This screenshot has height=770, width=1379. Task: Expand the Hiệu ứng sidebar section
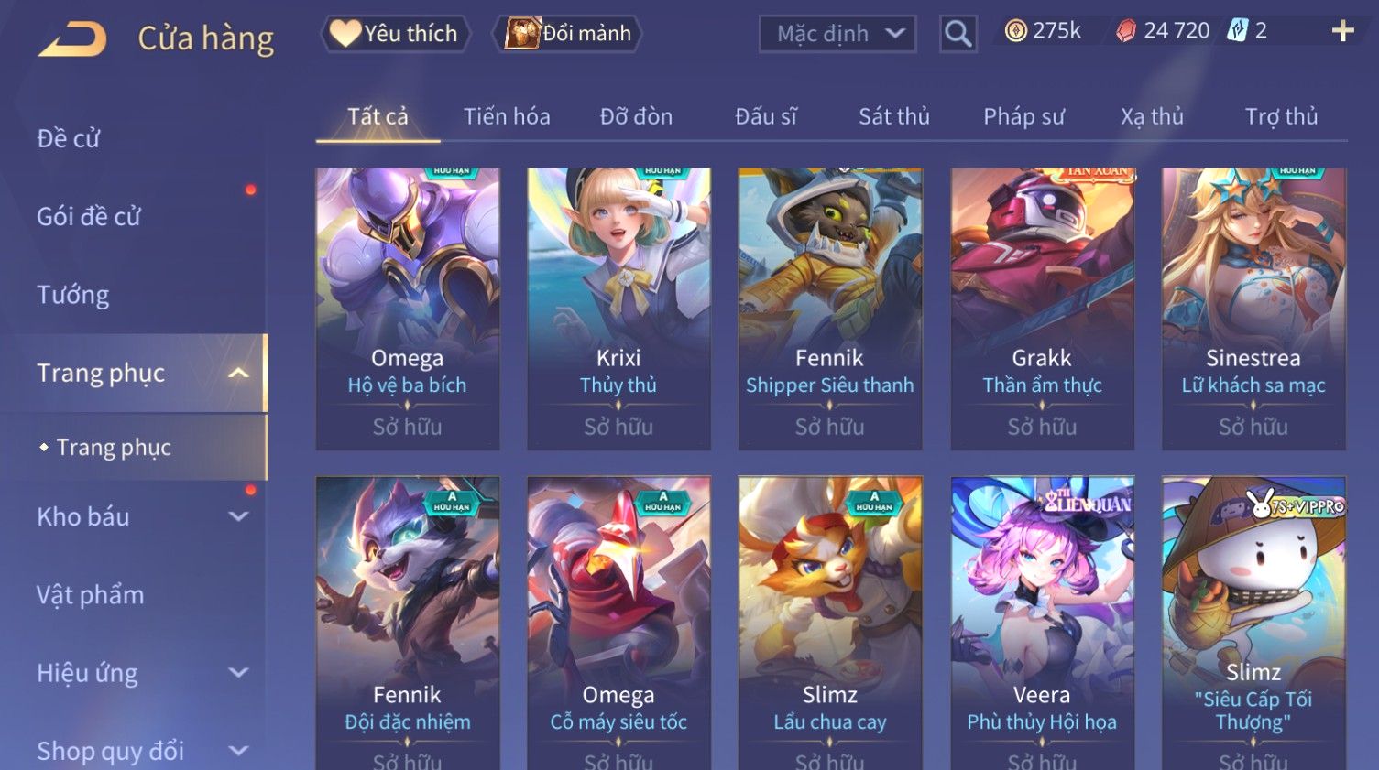tap(238, 673)
